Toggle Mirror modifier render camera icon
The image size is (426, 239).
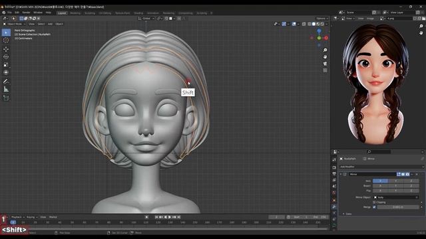point(407,174)
